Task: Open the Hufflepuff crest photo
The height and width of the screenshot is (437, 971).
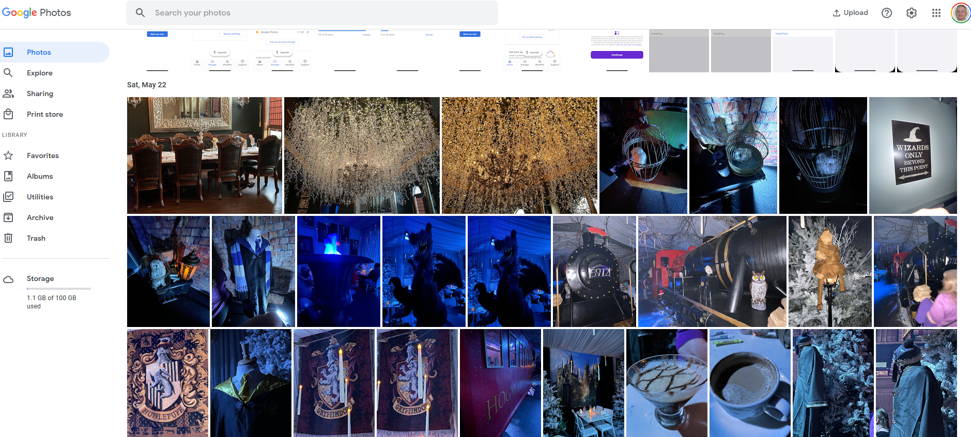Action: tap(167, 383)
